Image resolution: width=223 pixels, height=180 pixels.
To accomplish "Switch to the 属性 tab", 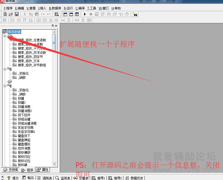I will point(42,170).
